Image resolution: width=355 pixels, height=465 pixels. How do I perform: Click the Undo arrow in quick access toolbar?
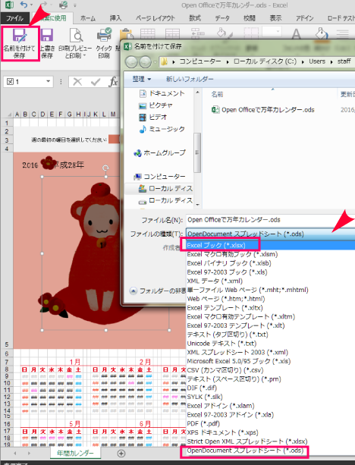(x=24, y=5)
